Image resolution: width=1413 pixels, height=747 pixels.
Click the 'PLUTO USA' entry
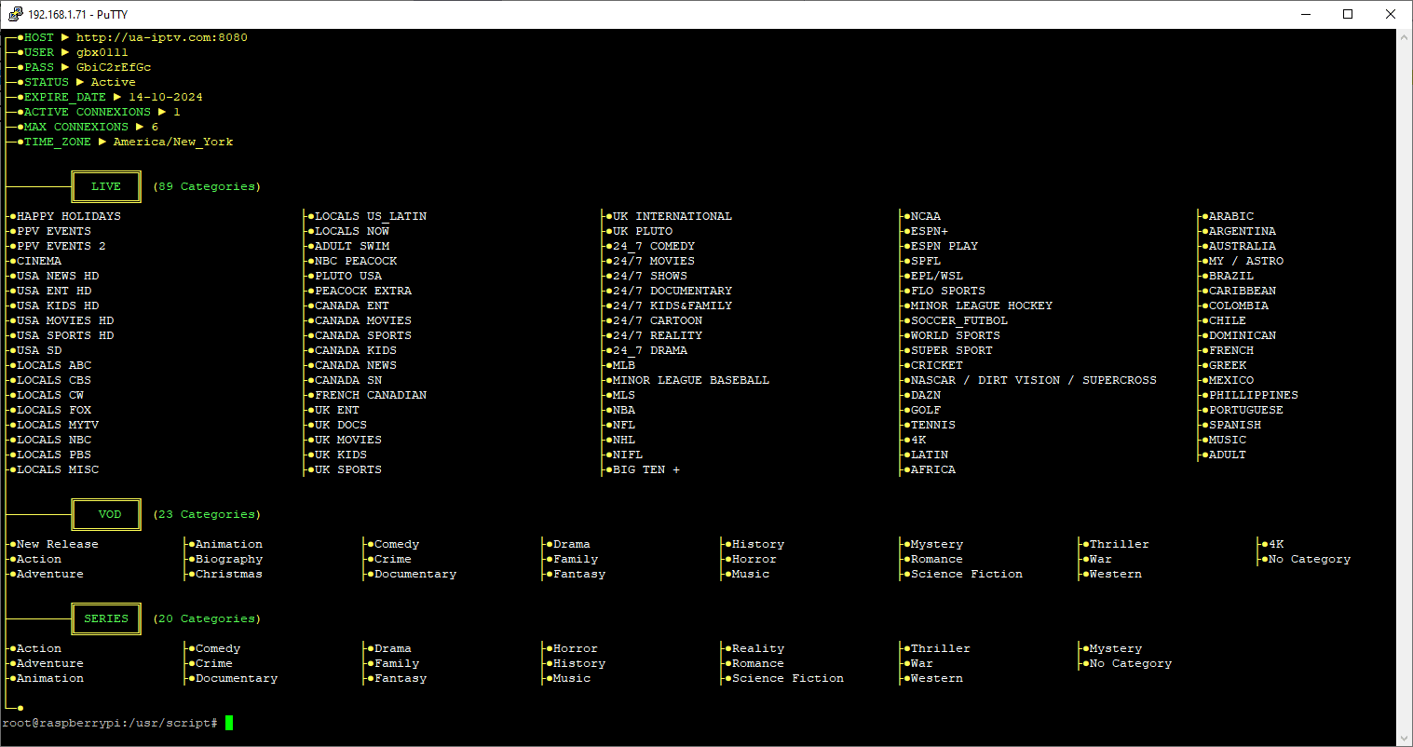[348, 276]
